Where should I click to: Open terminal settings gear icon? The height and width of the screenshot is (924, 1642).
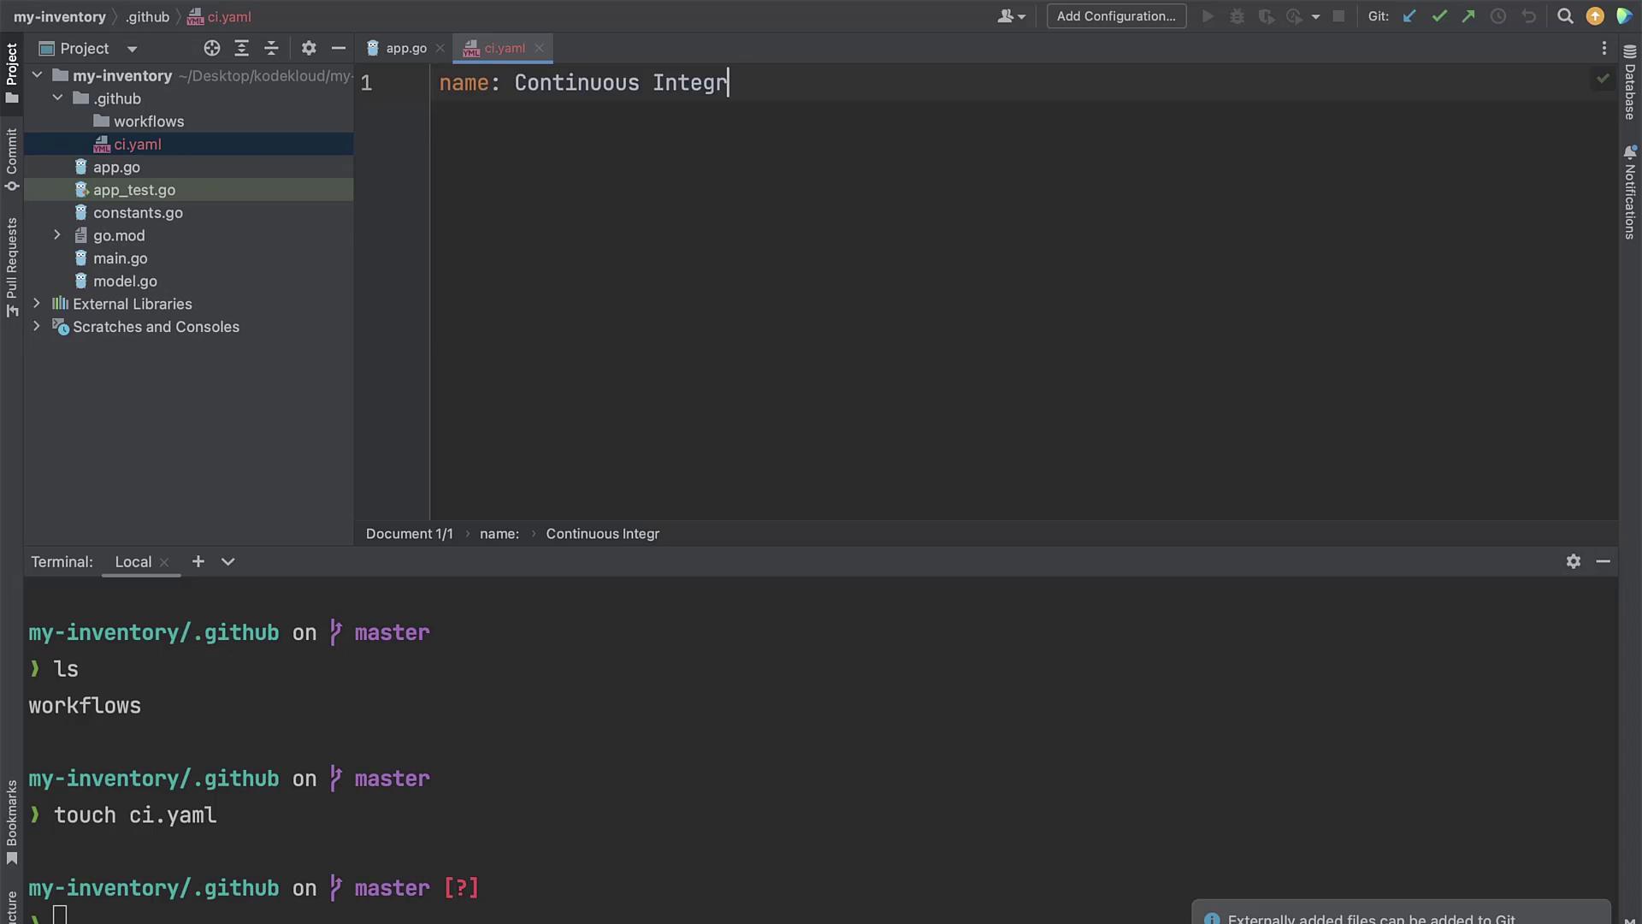coord(1573,561)
